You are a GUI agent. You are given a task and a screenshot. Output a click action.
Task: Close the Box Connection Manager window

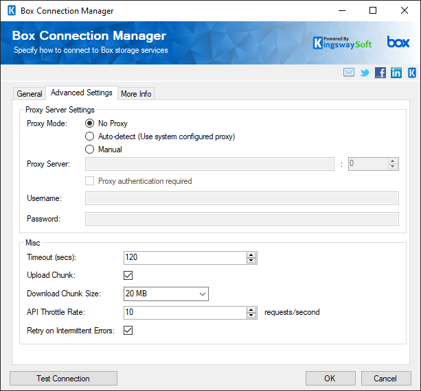(405, 11)
